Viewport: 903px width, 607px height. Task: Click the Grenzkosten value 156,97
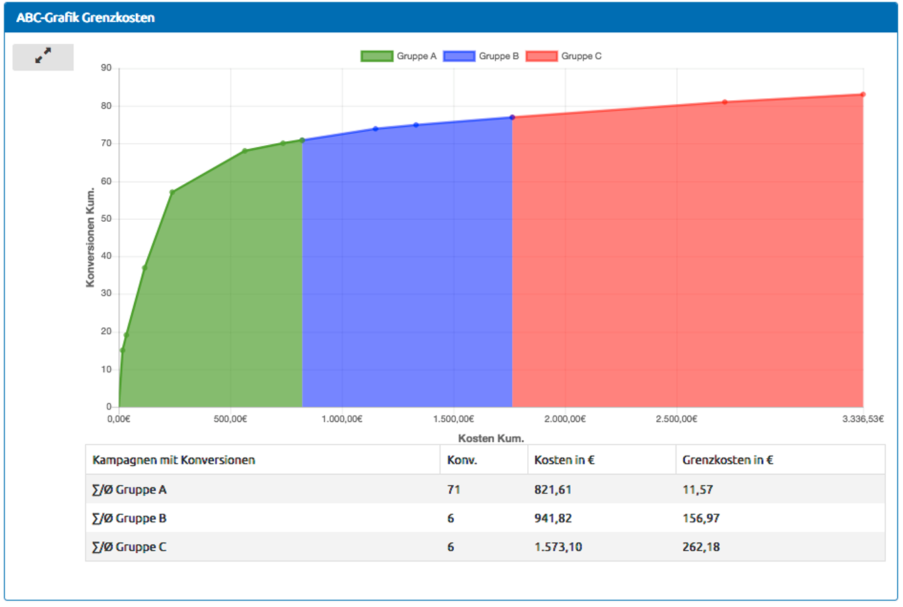(x=701, y=519)
